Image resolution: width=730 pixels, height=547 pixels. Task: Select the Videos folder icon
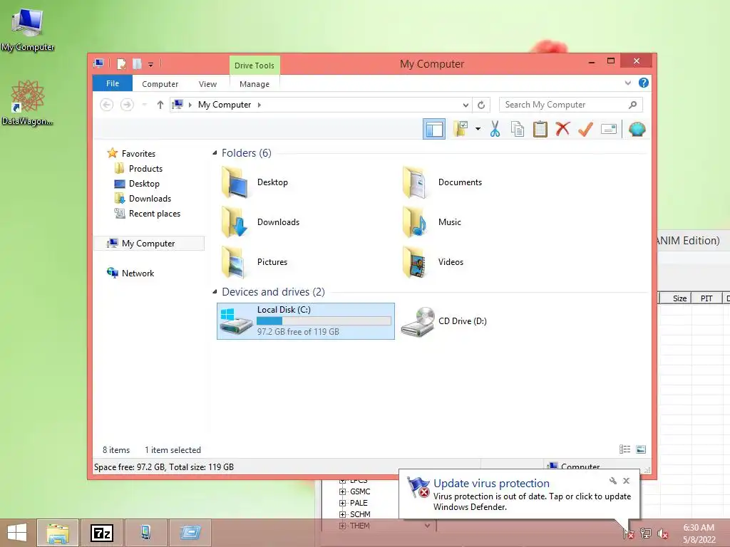(416, 262)
